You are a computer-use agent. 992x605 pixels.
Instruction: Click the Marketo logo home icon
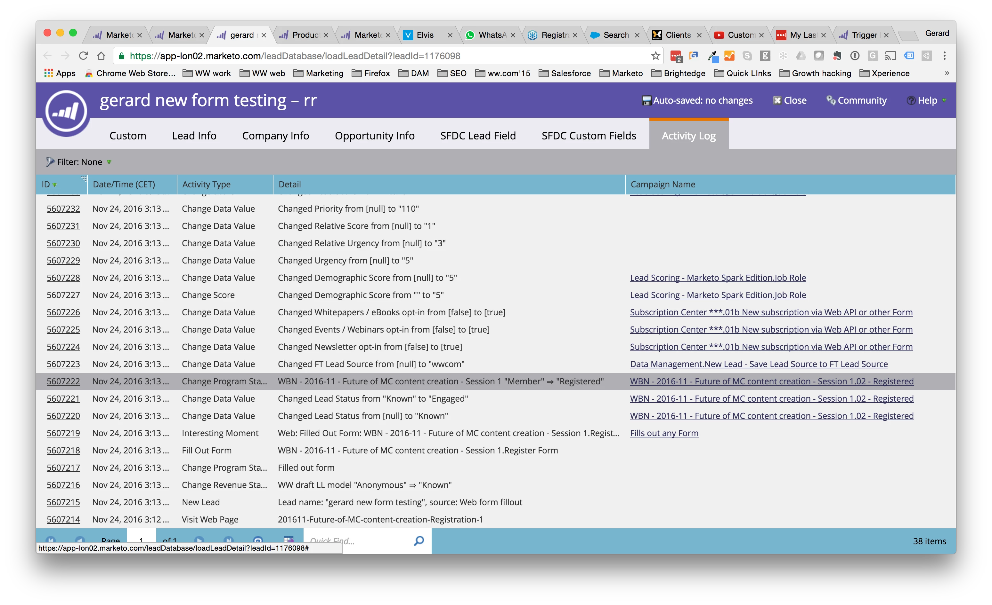tap(66, 111)
